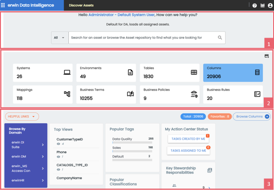Click the Key Stewardship Responsibilities icon
274x190 pixels.
[x=210, y=170]
